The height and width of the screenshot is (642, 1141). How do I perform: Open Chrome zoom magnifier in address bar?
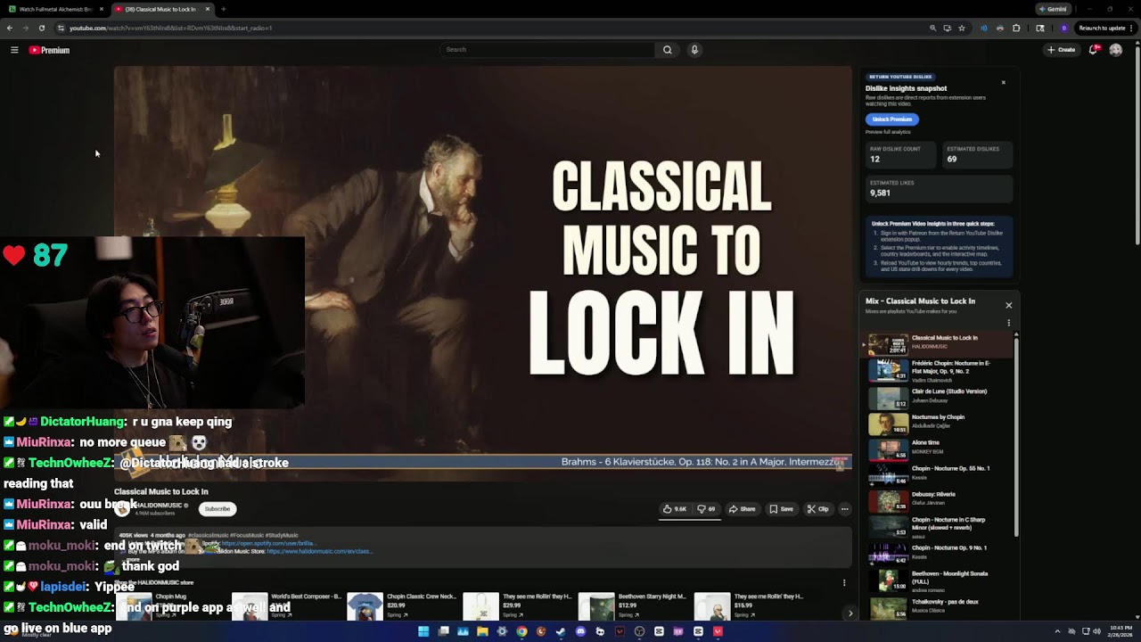(933, 28)
